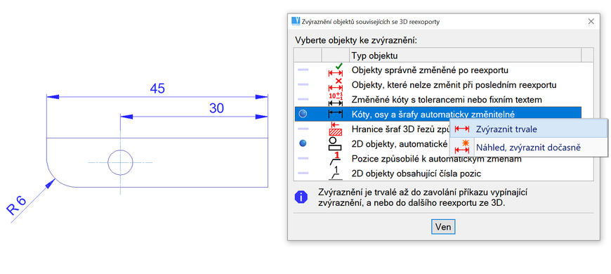Image resolution: width=611 pixels, height=274 pixels.
Task: Choose Náhled, zvýraznit dočasně menu entry
Action: click(x=529, y=148)
